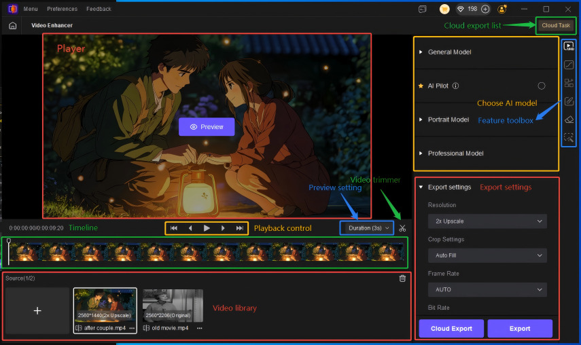Jump to the first frame
This screenshot has width=581, height=345.
tap(174, 228)
